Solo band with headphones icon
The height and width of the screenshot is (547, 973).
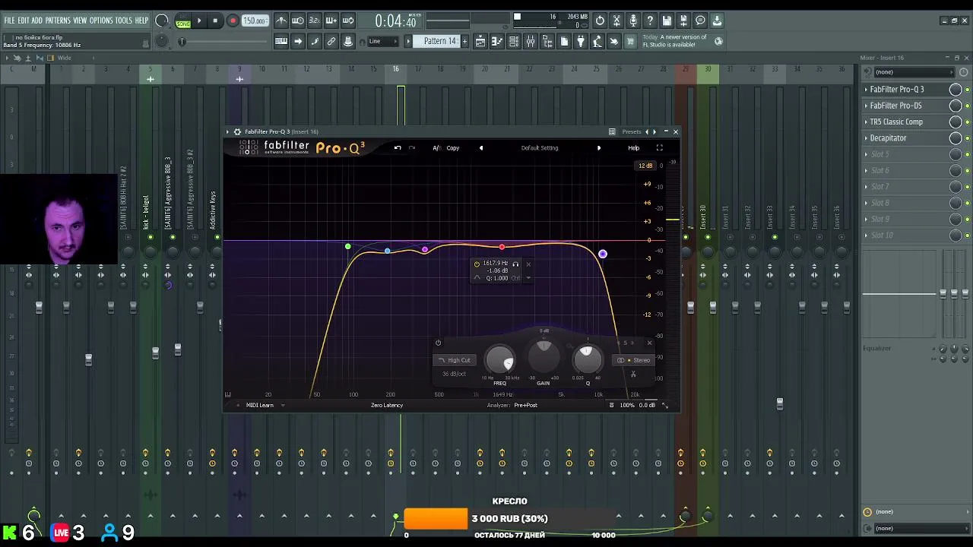pyautogui.click(x=515, y=264)
